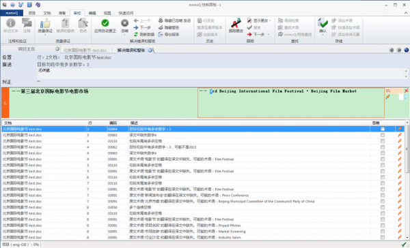The height and width of the screenshot is (248, 410).
Task: Click the green Apply auto-correction checkmark icon
Action: click(x=105, y=23)
